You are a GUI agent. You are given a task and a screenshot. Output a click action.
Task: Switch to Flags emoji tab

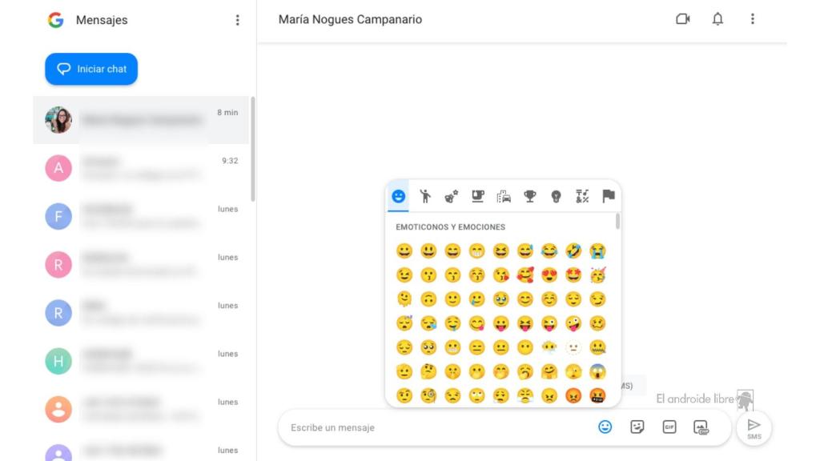(x=609, y=197)
